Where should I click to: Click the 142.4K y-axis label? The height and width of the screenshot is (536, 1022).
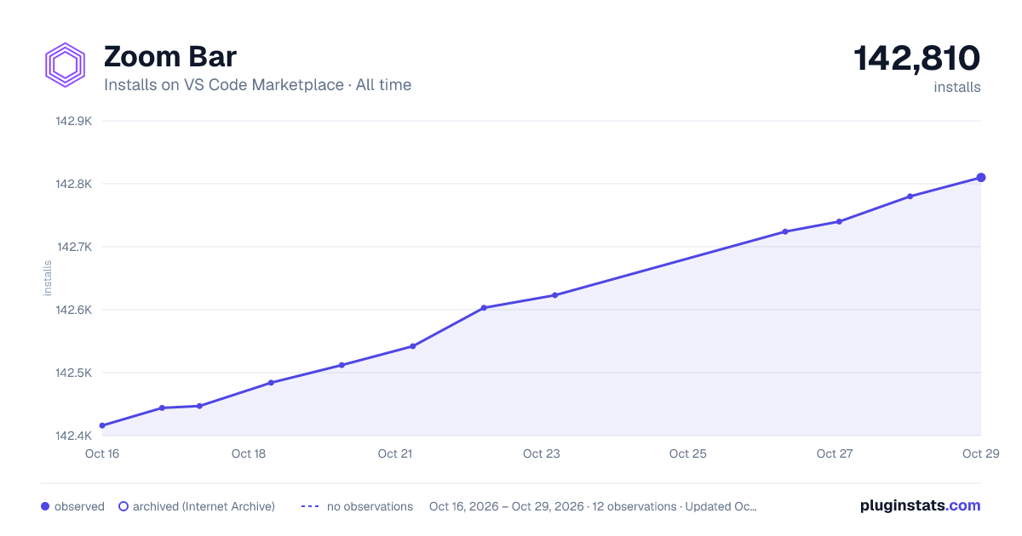click(x=73, y=436)
